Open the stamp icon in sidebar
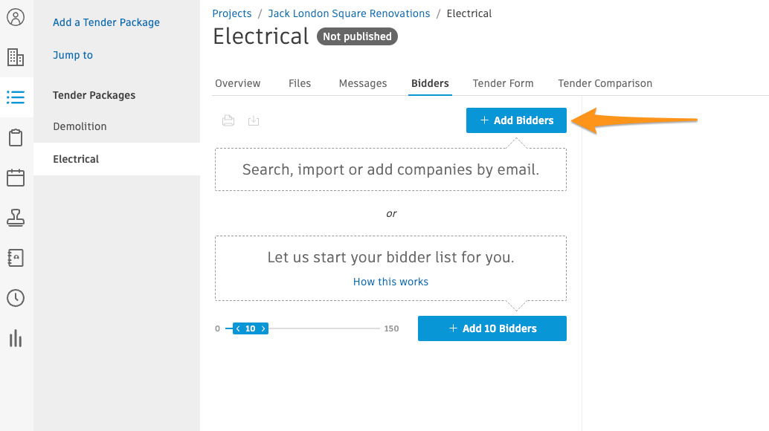 (x=16, y=218)
